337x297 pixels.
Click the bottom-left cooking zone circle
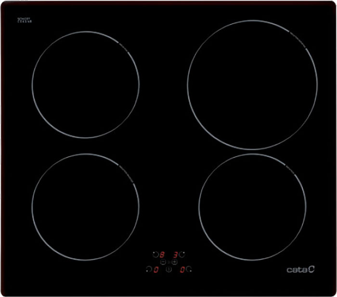tap(86, 207)
